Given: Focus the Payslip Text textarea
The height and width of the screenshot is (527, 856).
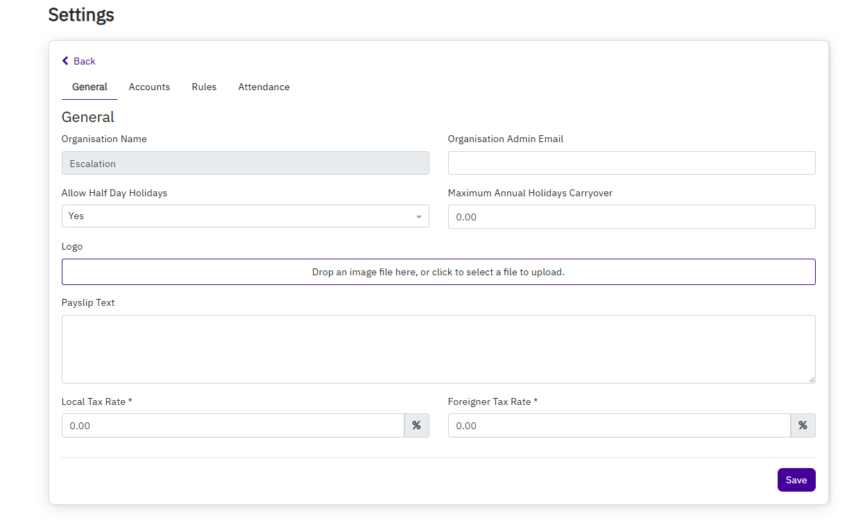Looking at the screenshot, I should (438, 349).
